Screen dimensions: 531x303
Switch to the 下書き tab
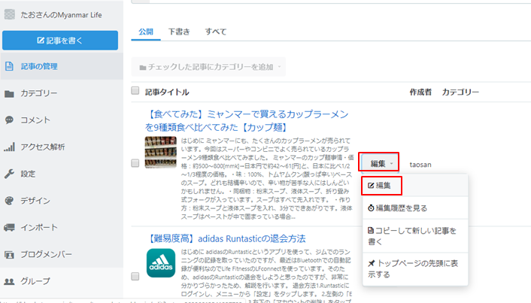pos(179,32)
